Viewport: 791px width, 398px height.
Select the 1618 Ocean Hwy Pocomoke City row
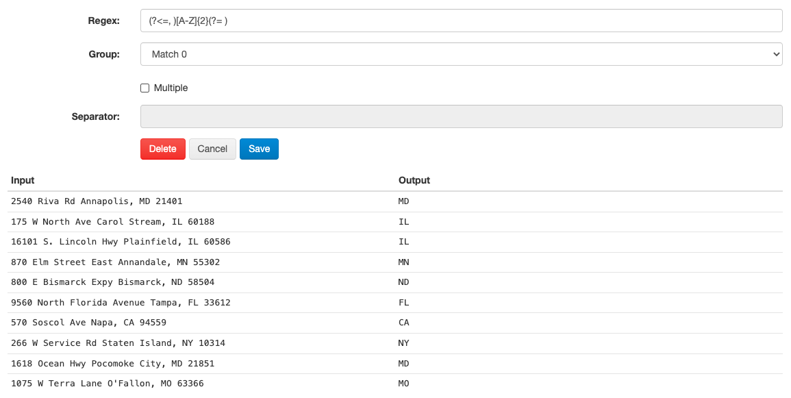click(x=112, y=363)
